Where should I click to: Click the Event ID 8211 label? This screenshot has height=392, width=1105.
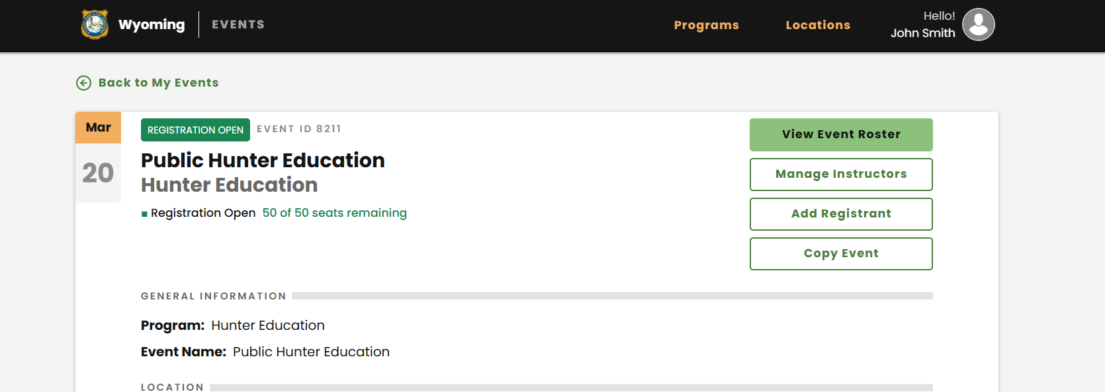(x=298, y=129)
